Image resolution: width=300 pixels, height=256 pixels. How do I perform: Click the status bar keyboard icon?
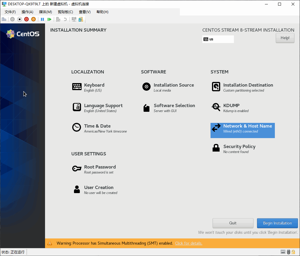click(283, 252)
